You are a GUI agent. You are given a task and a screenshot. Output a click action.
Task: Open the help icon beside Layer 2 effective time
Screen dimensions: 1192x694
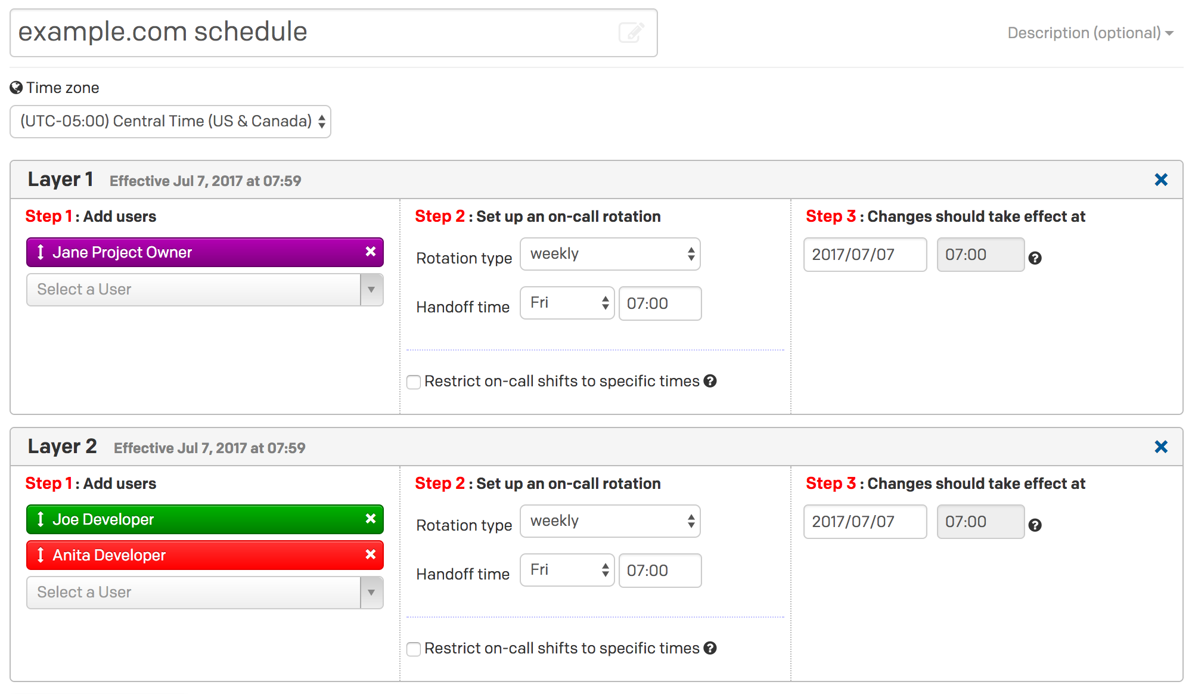[1036, 525]
